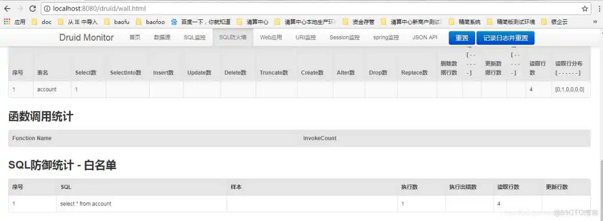Open the 数据源 tab
Image resolution: width=603 pixels, height=221 pixels.
pos(162,38)
